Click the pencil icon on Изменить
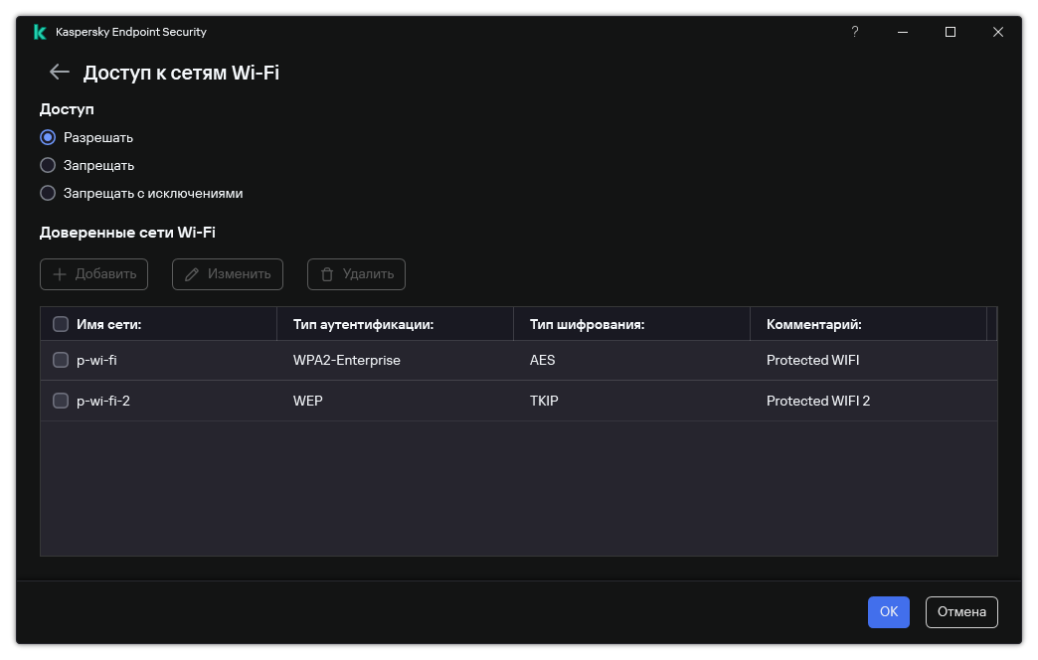1038x660 pixels. point(192,274)
